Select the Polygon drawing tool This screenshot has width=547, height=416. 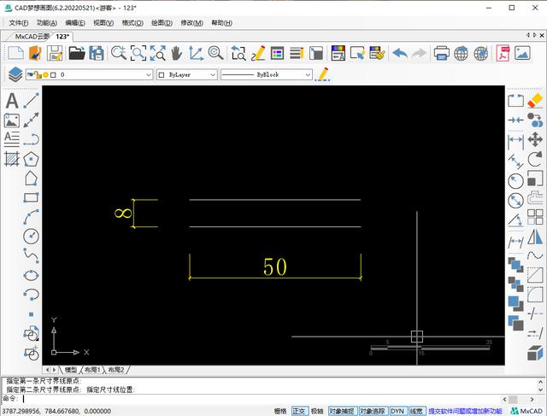(32, 159)
